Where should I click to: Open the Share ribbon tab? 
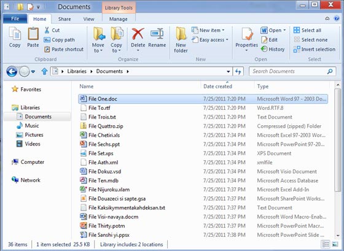64,19
